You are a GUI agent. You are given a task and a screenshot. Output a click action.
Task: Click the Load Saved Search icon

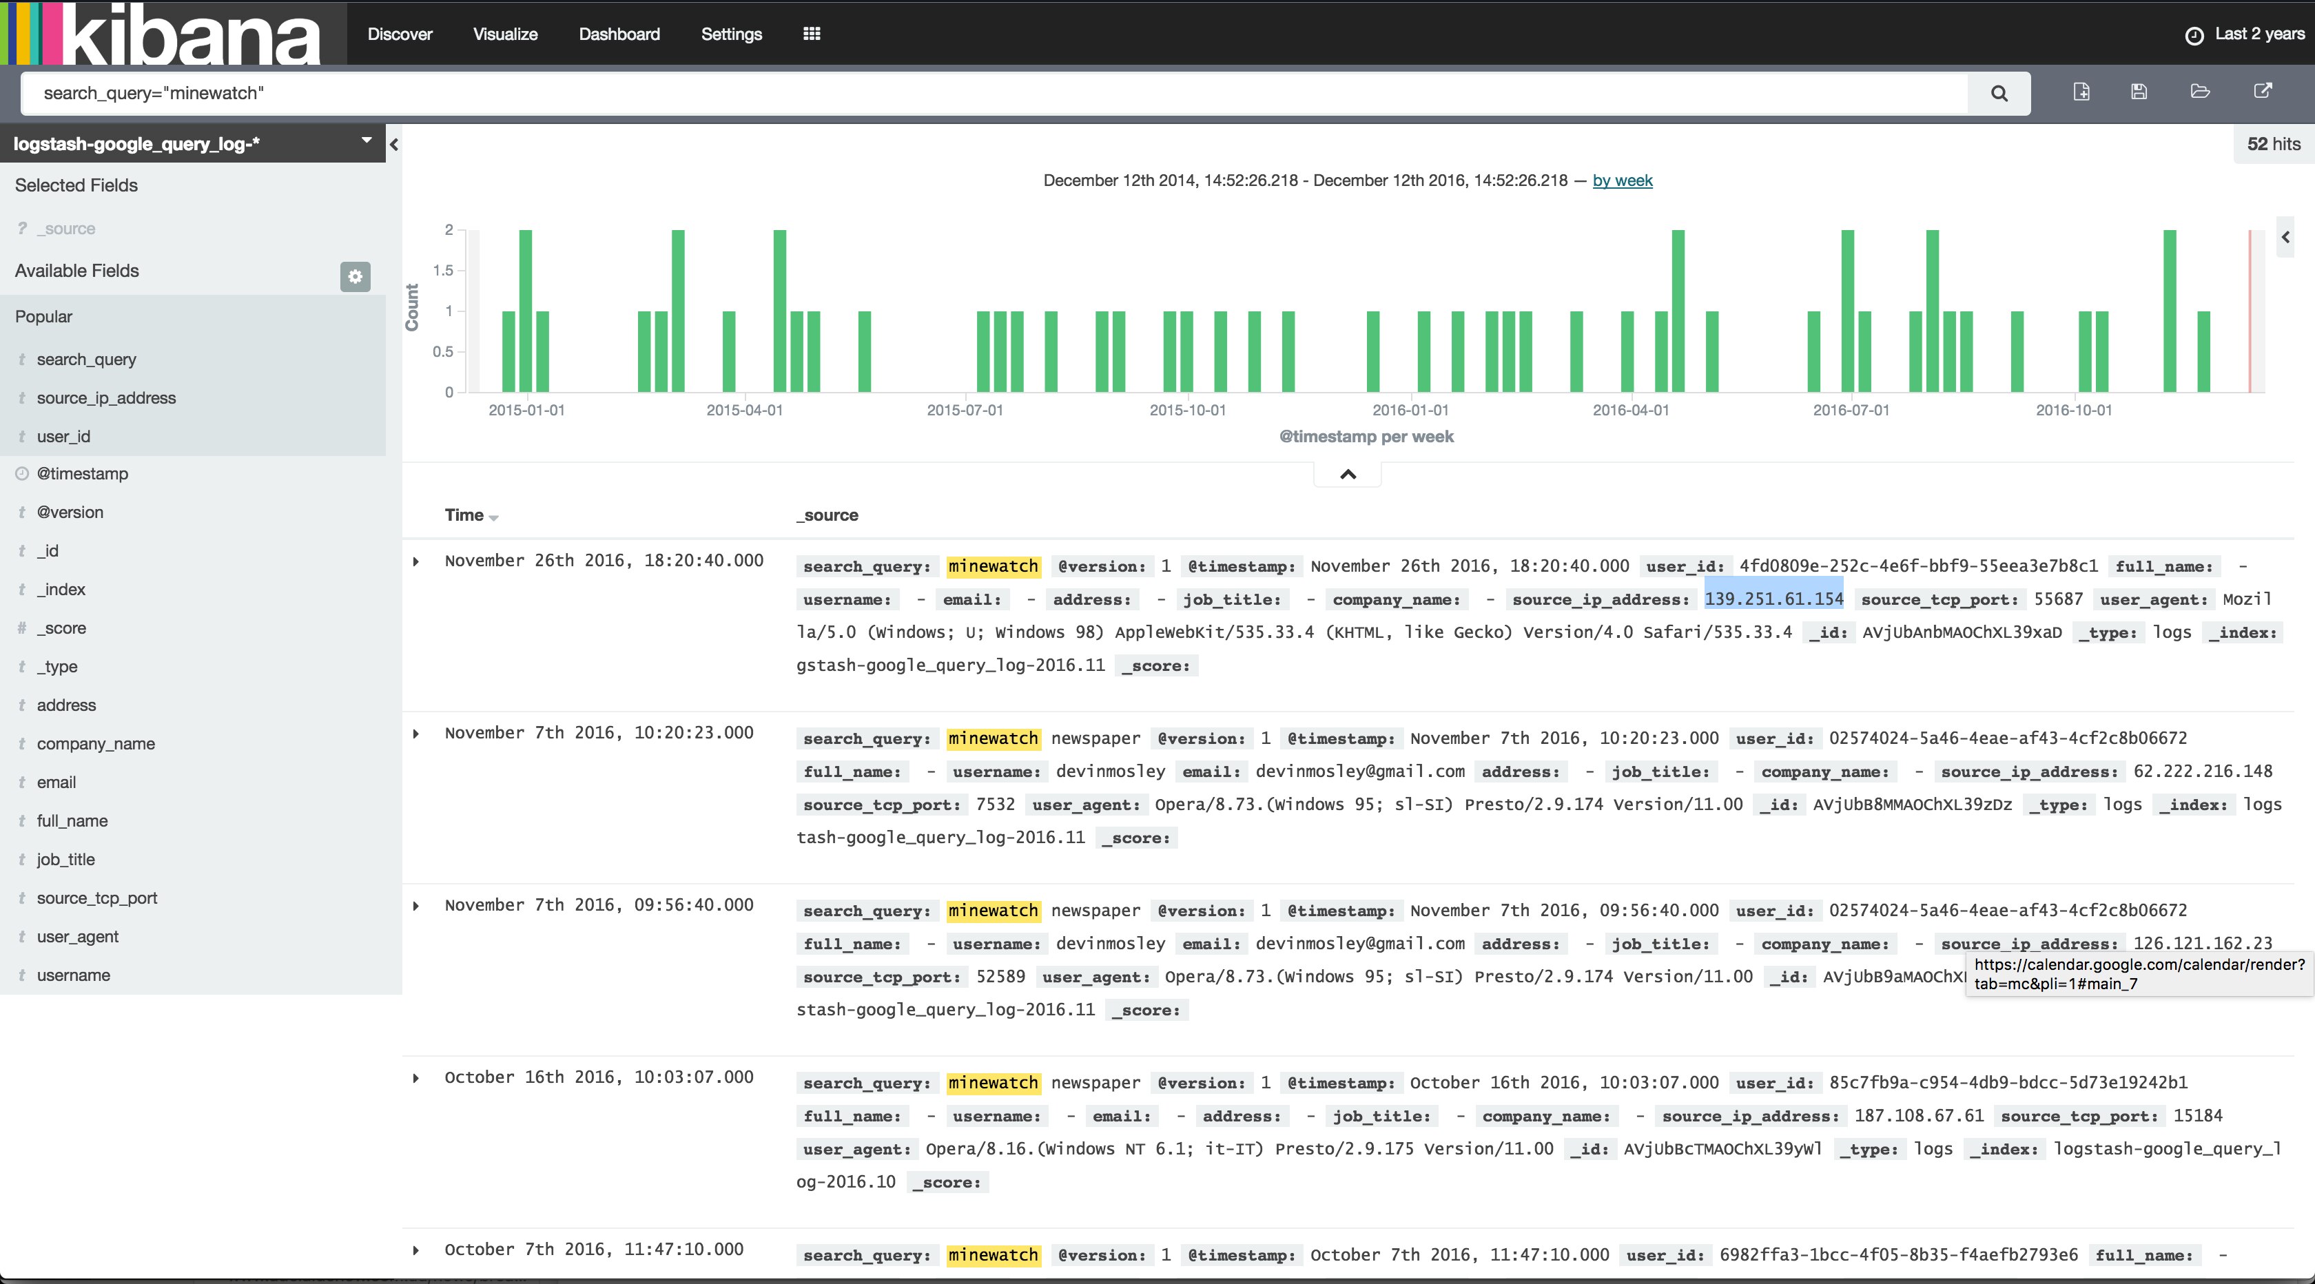click(2200, 92)
